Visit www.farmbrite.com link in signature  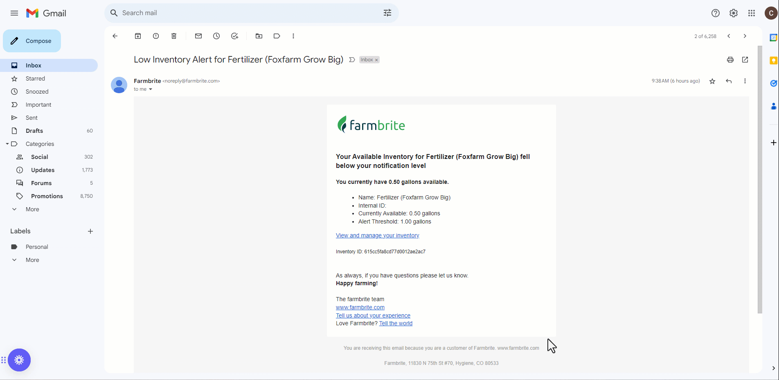point(360,307)
